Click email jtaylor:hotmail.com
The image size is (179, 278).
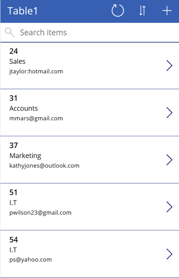[x=36, y=71]
